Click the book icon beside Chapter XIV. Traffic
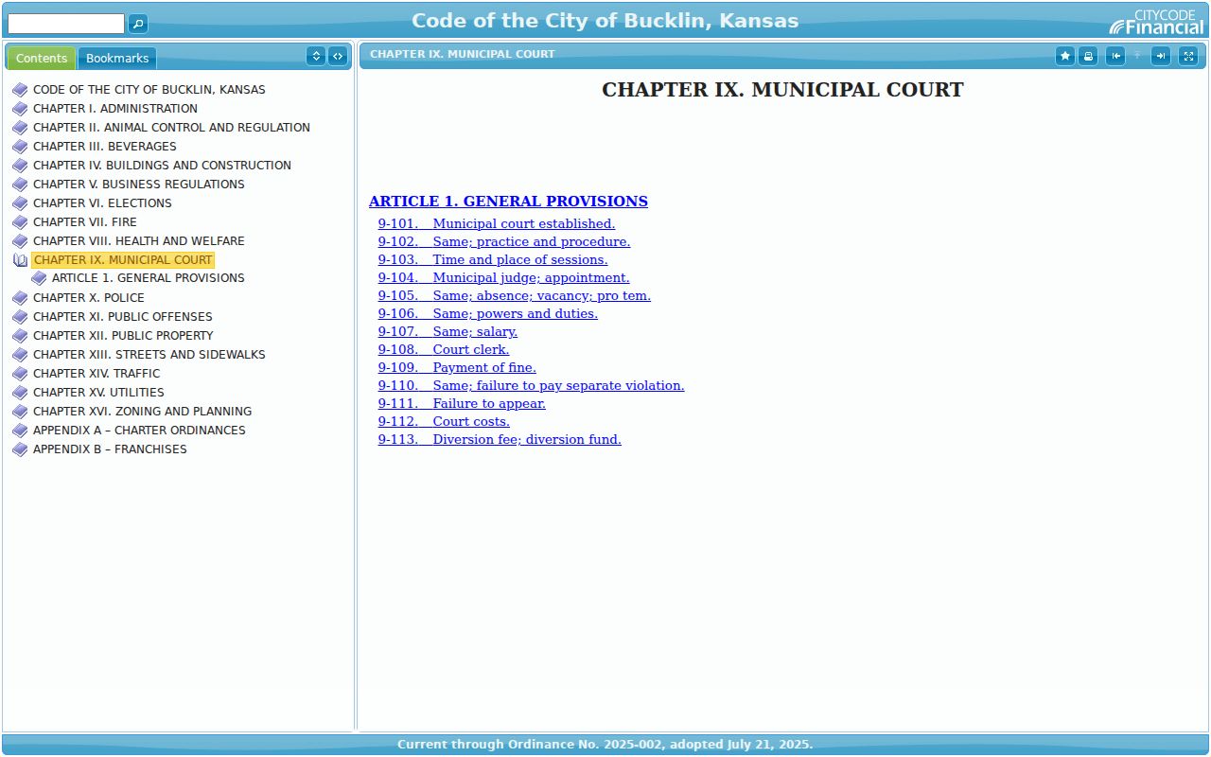The image size is (1211, 757). click(x=20, y=374)
